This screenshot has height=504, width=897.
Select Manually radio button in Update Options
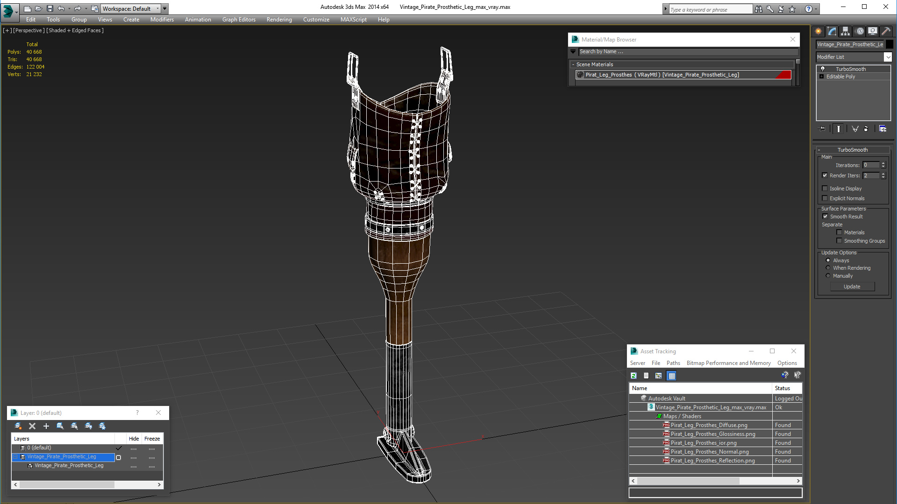tap(828, 276)
